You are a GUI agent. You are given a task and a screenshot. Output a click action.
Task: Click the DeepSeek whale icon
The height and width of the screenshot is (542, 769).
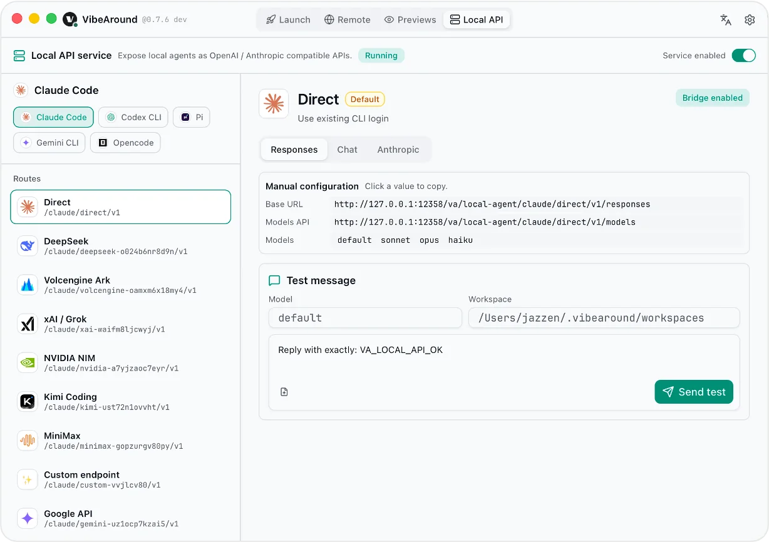pos(28,246)
